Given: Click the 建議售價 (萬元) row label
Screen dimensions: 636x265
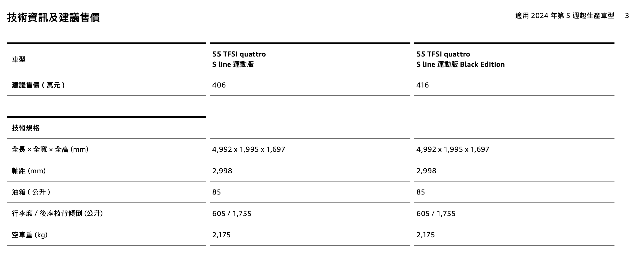Looking at the screenshot, I should point(39,85).
